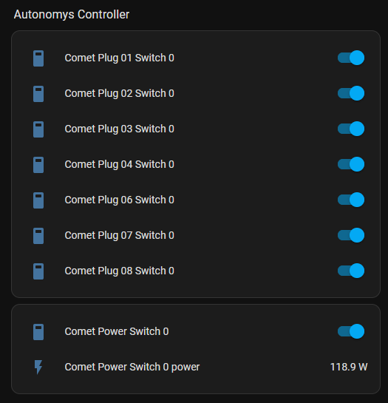Click the 118.9 W power reading
This screenshot has height=403, width=388.
349,367
